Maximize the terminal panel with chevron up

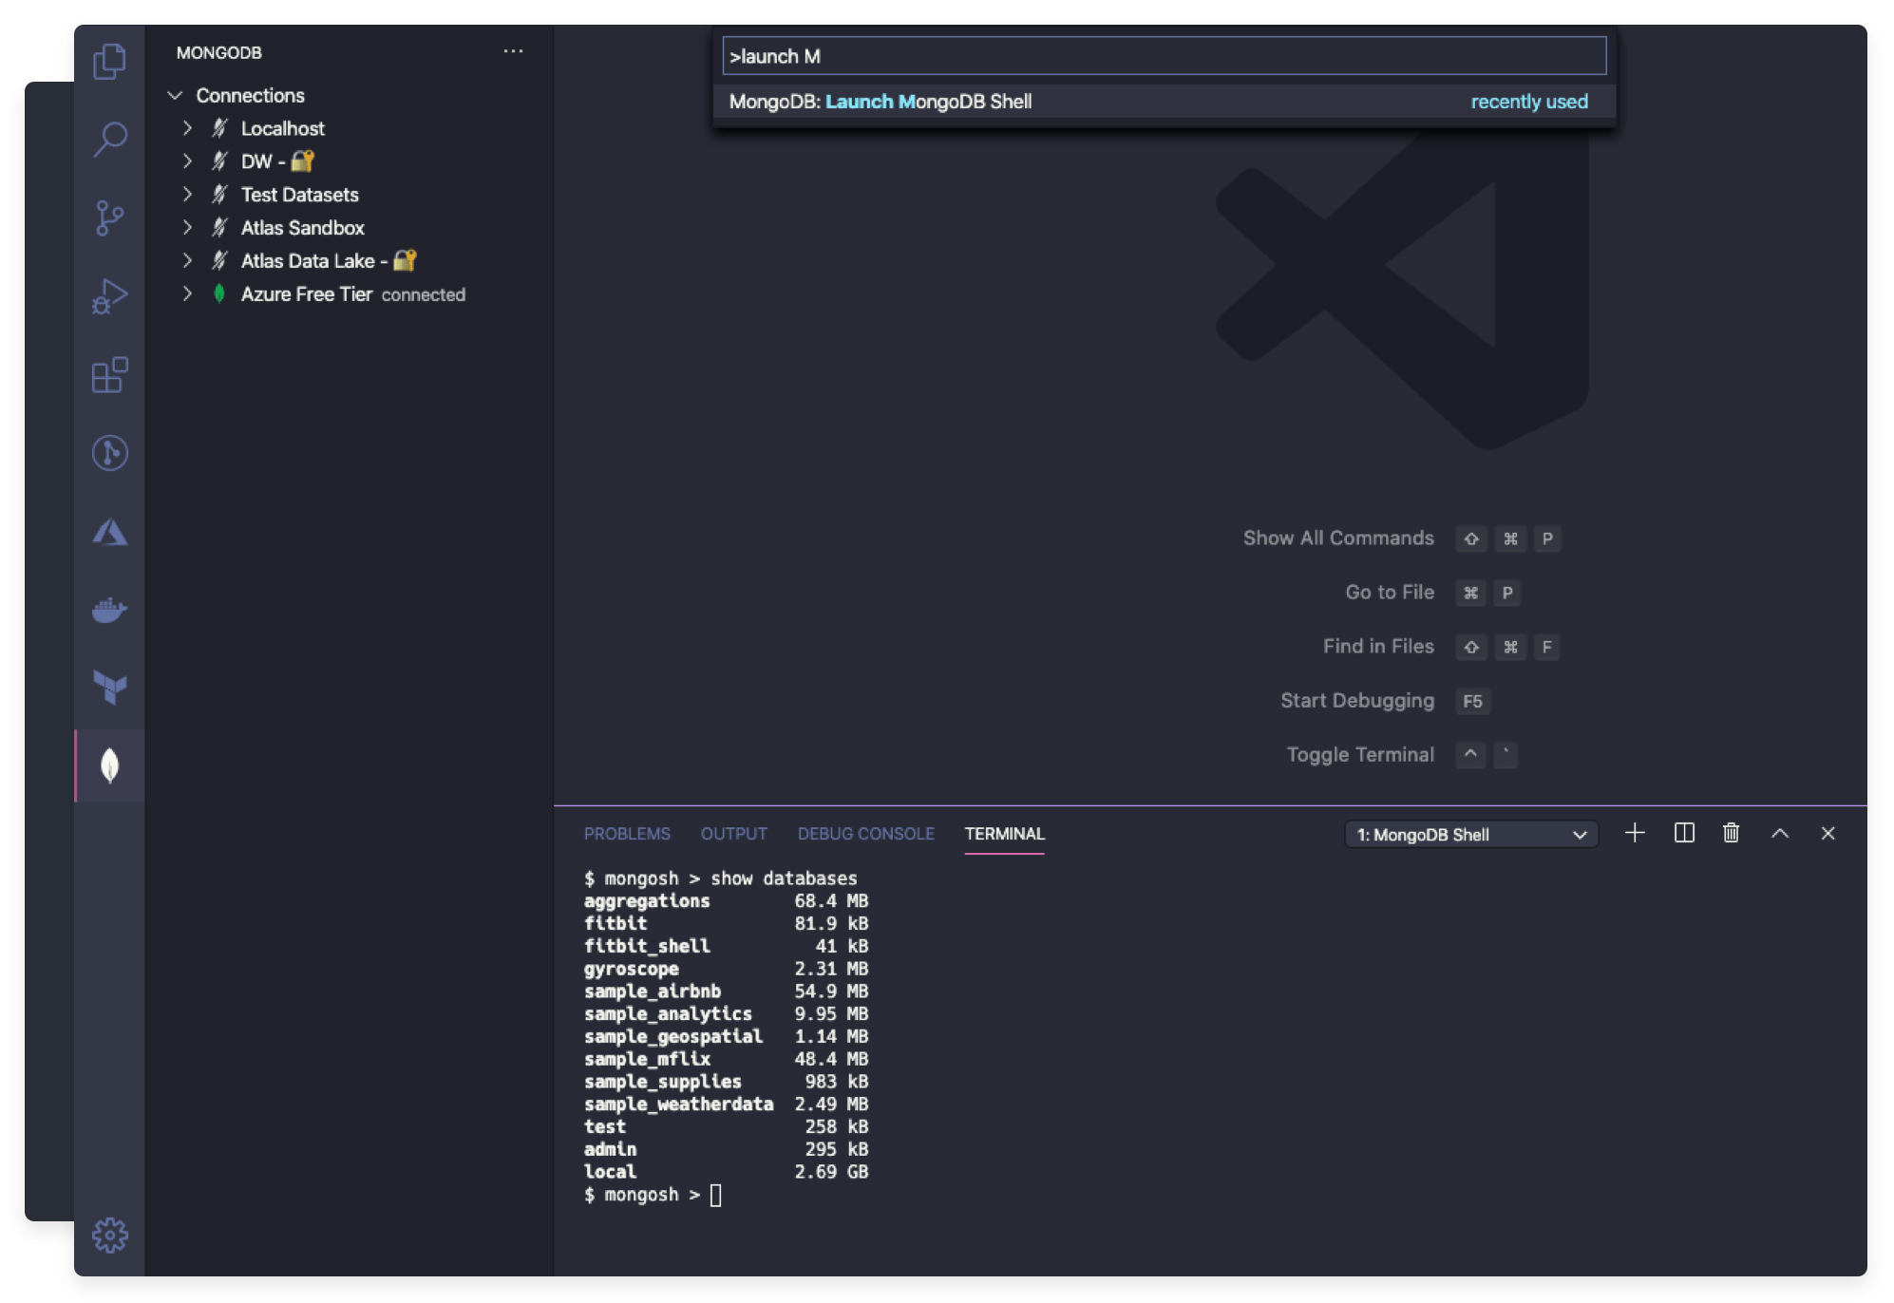(x=1780, y=834)
